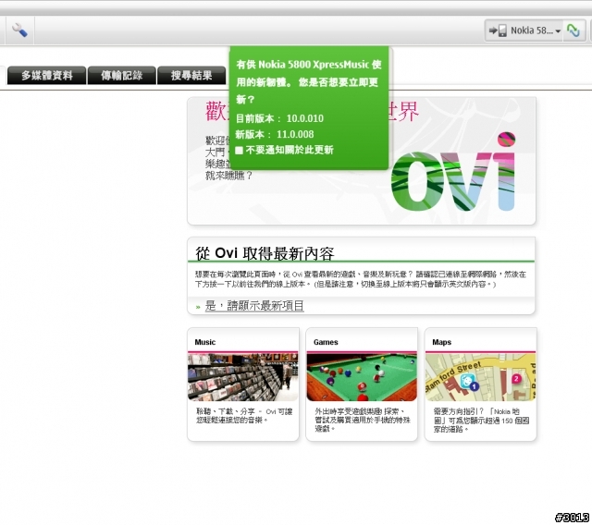Viewport: 592px width, 525px height.
Task: Click the green firmware update notification
Action: tap(309, 107)
